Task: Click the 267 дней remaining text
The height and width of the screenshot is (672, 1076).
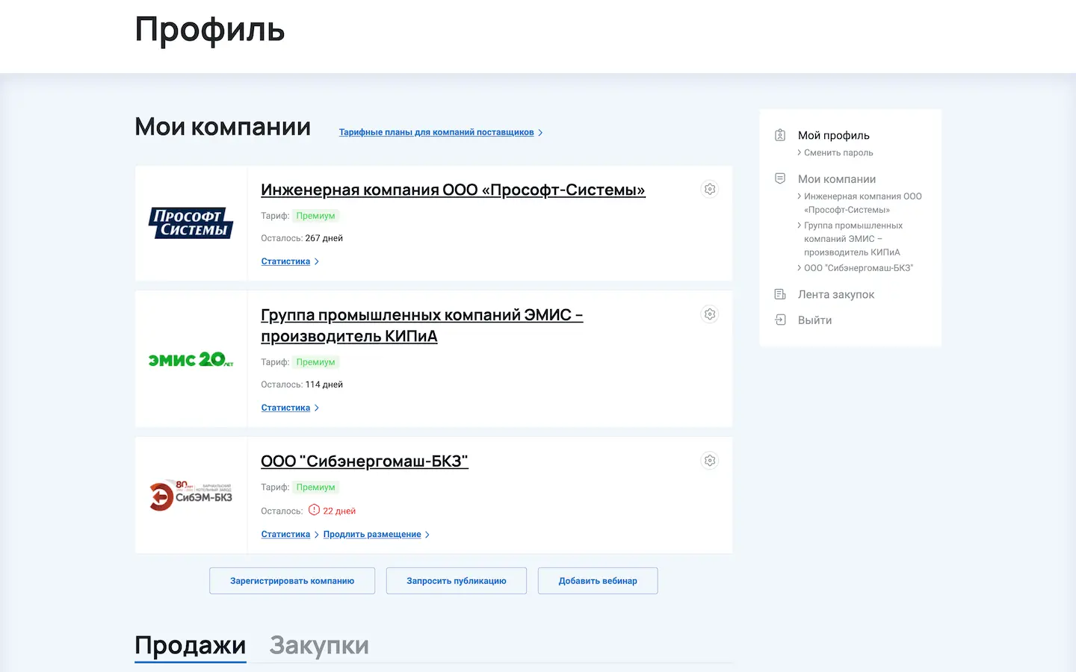Action: 324,238
